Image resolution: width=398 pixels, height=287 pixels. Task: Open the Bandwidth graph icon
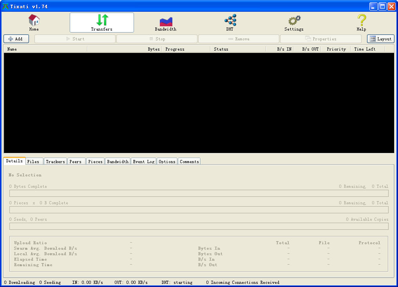pos(166,21)
